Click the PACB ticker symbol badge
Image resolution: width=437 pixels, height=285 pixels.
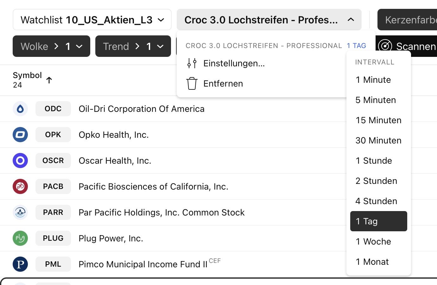(53, 187)
